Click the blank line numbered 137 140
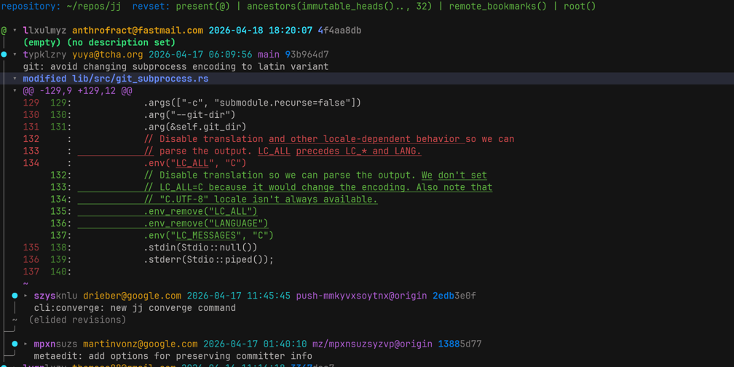Viewport: 734px width, 367px height. [47, 272]
